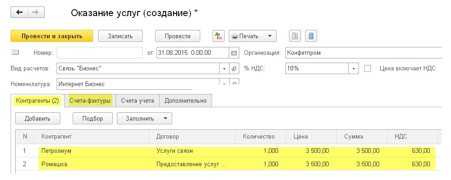Screen dimensions: 451x180
Task: Show Дт/Кт accounting entries
Action: [219, 36]
